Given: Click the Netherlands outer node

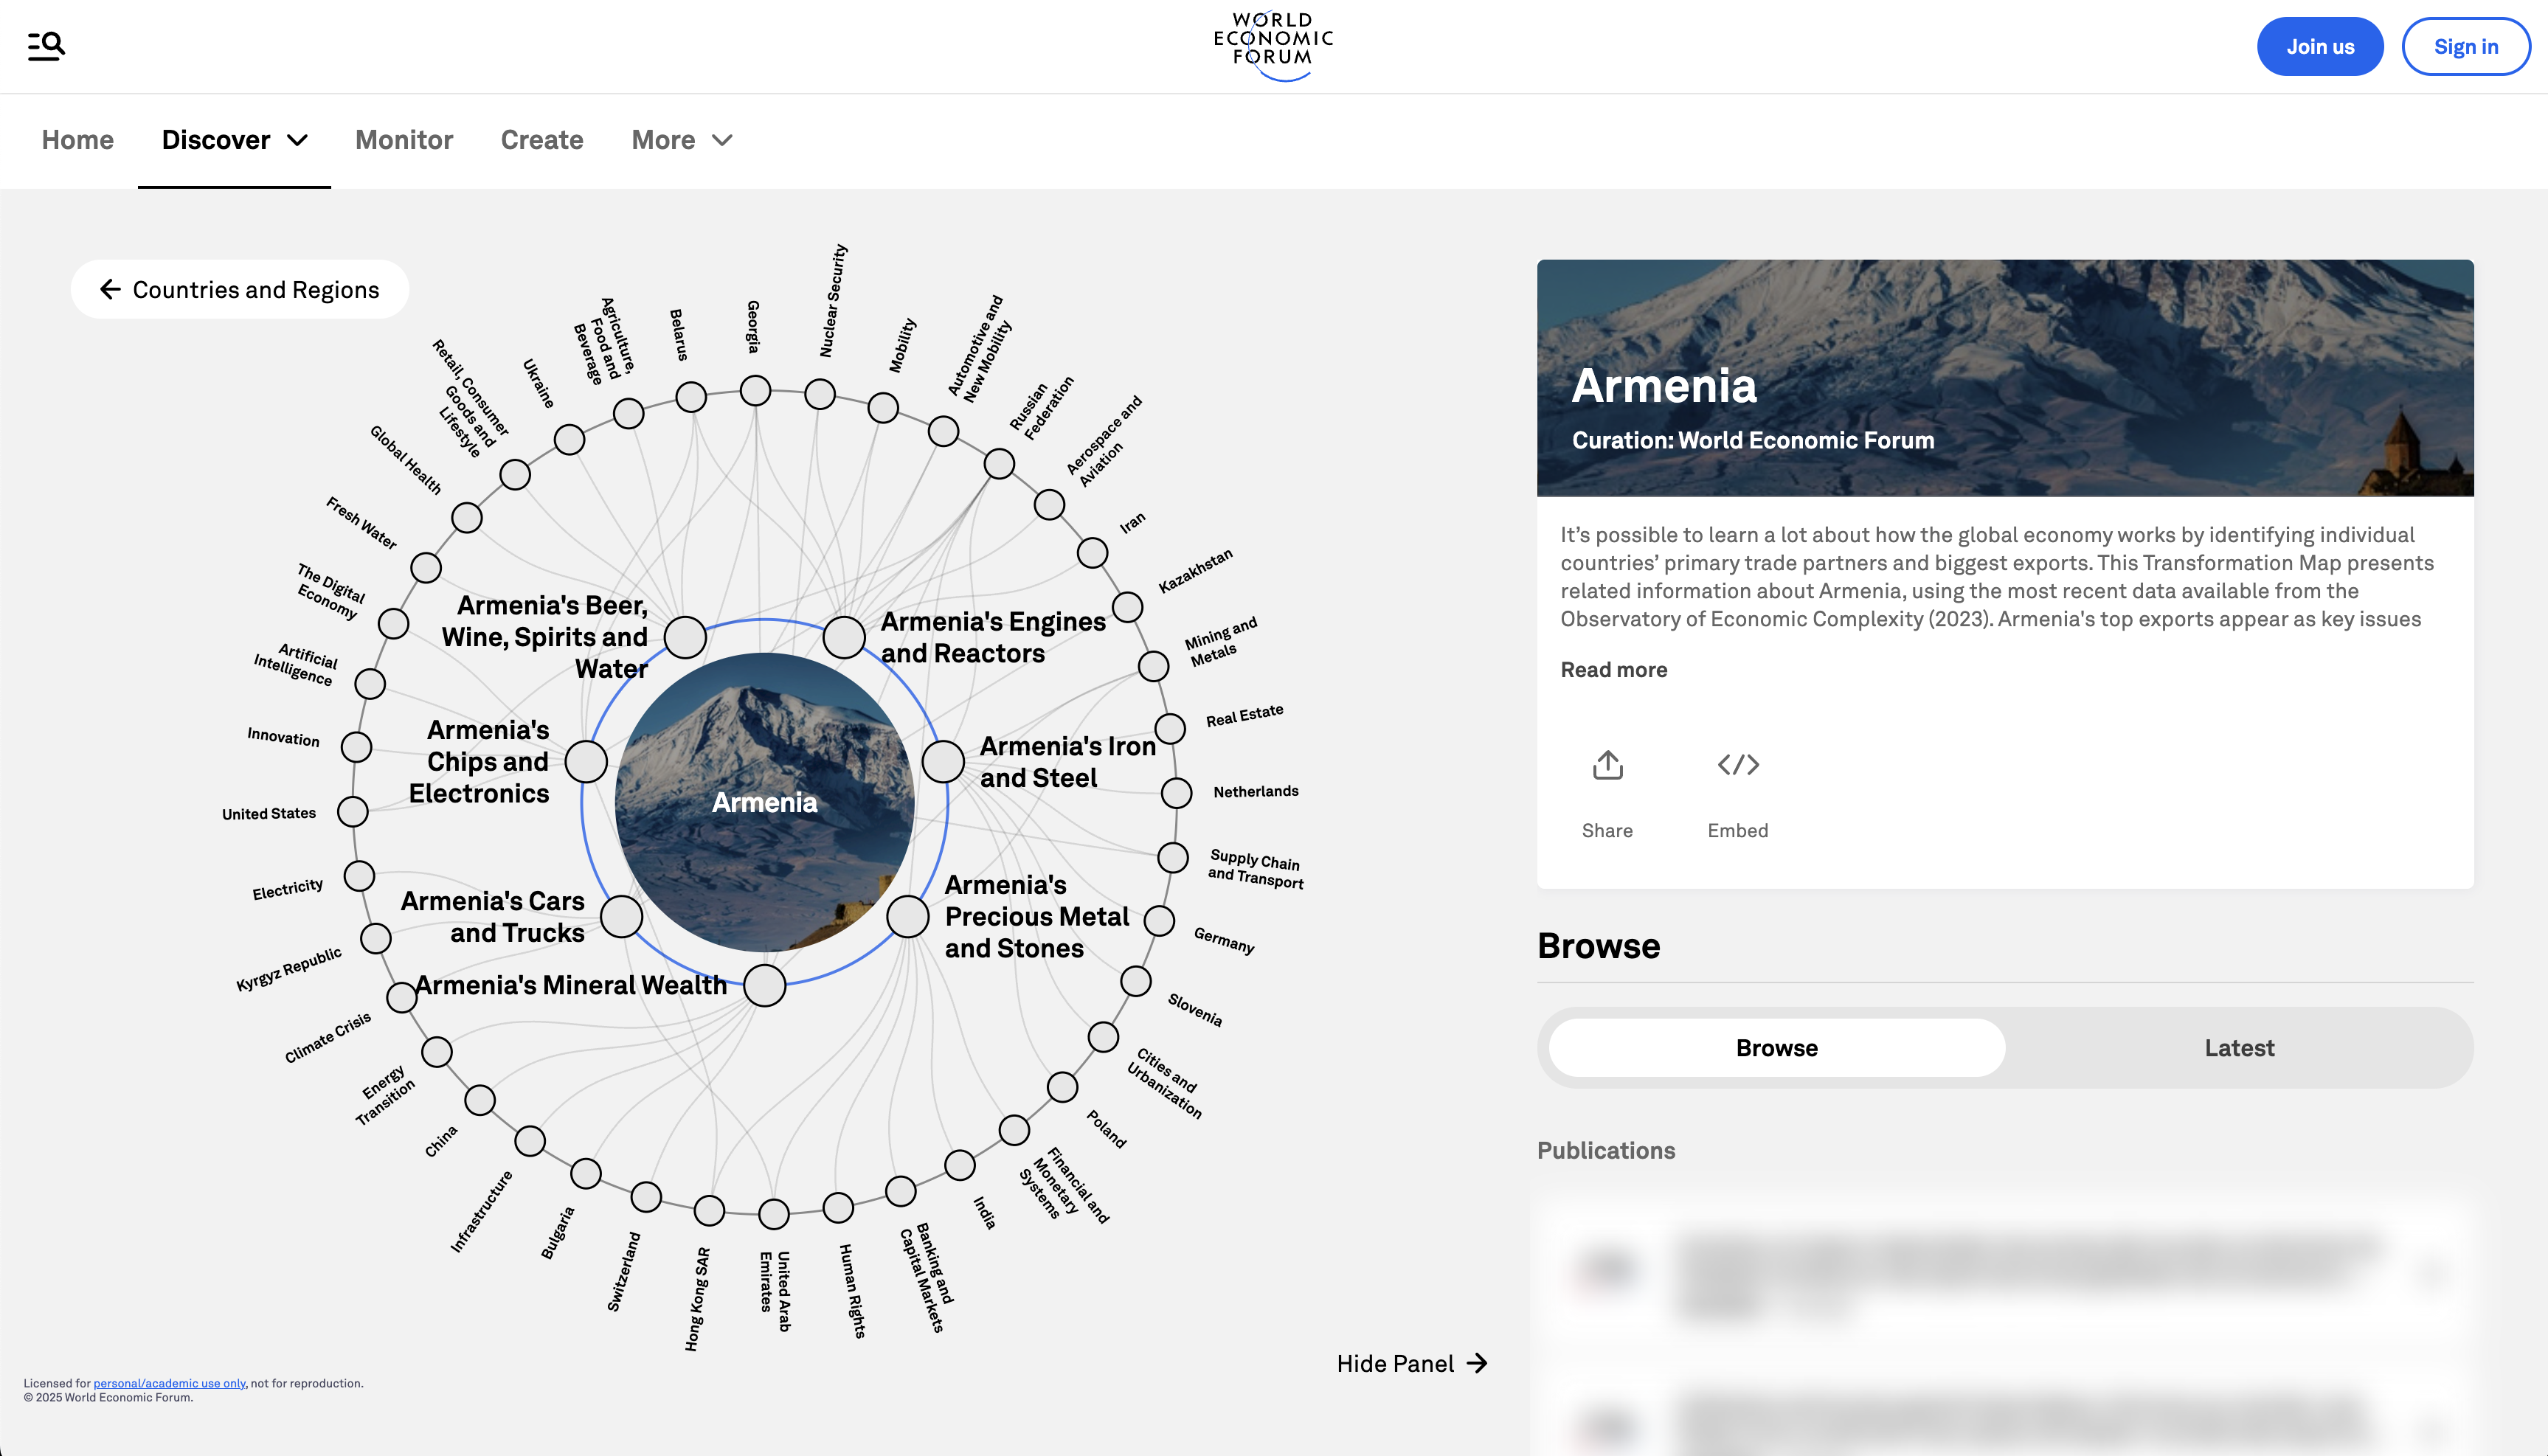Looking at the screenshot, I should [x=1177, y=793].
